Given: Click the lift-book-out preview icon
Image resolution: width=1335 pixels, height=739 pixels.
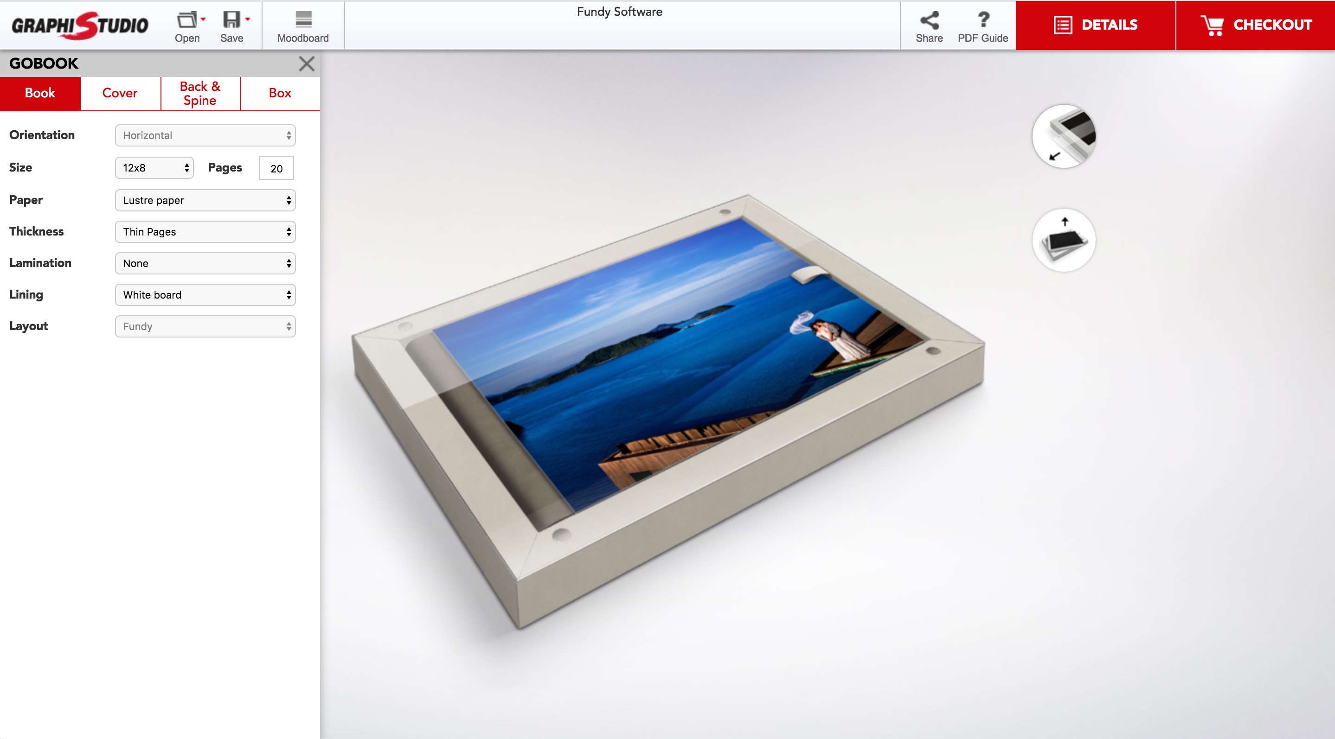Looking at the screenshot, I should coord(1064,240).
